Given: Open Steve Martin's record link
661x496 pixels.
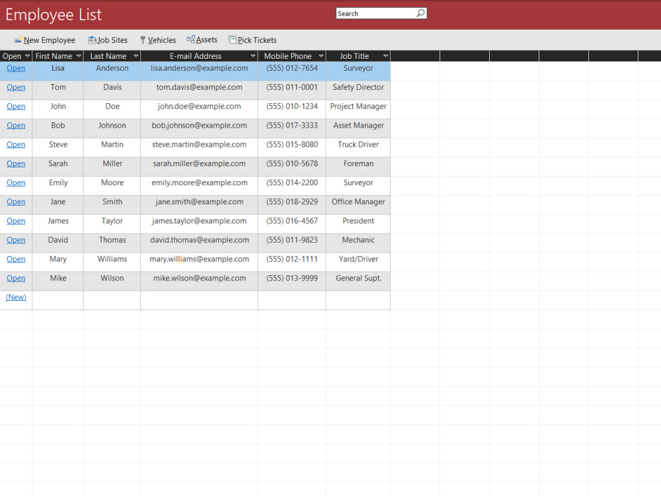Looking at the screenshot, I should (16, 144).
